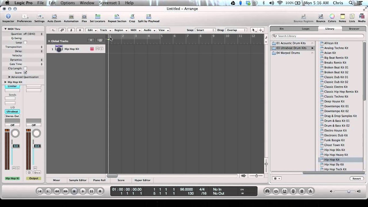Open the Lists panel icon
This screenshot has width=368, height=207.
tap(352, 16)
